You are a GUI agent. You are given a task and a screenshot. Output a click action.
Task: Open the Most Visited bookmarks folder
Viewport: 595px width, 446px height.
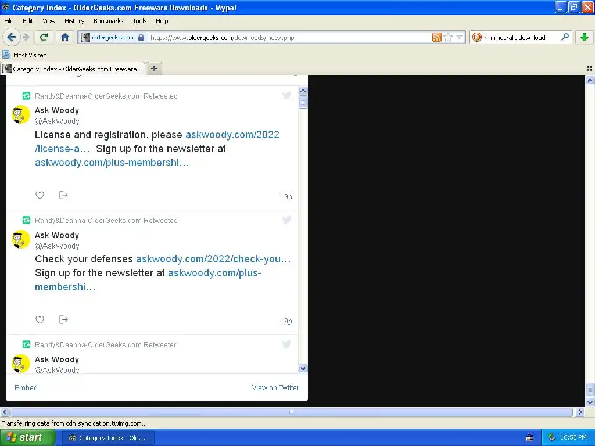(24, 55)
